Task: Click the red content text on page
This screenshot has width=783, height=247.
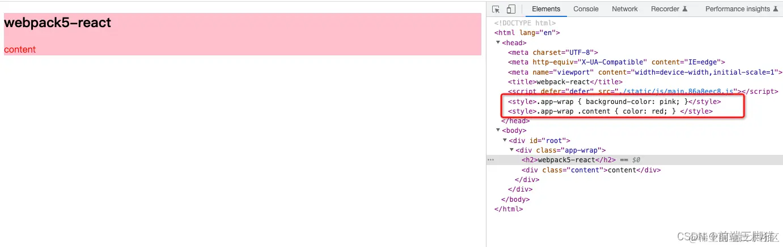Action: tap(20, 50)
